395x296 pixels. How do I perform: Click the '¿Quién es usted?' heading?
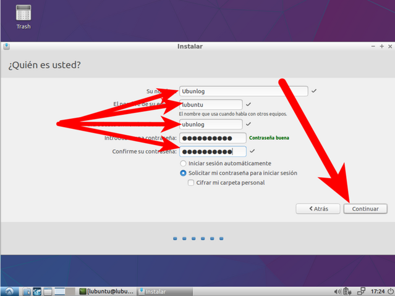45,65
